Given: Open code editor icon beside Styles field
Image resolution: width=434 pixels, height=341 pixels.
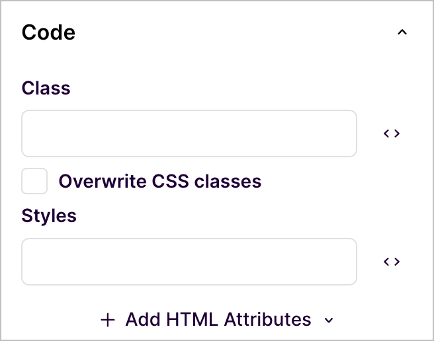Looking at the screenshot, I should pos(392,261).
